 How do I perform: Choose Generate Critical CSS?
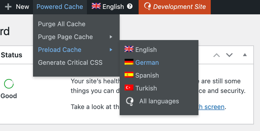(70, 62)
